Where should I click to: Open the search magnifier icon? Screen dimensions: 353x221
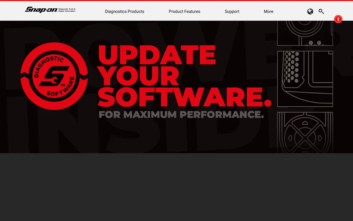pyautogui.click(x=321, y=11)
